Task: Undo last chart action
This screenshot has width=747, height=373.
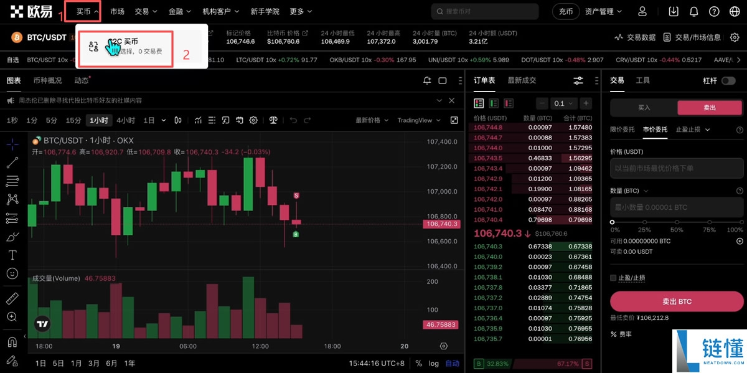Action: coord(293,120)
